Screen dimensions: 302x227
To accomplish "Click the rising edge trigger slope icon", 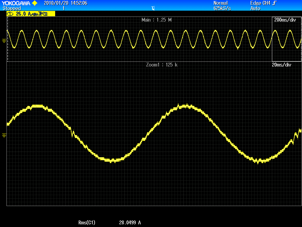I will click(275, 3).
